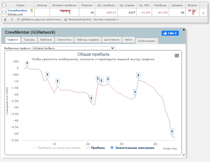The width and height of the screenshot is (210, 162).
Task: Click the $ marker near game 45
Action: click(x=172, y=131)
